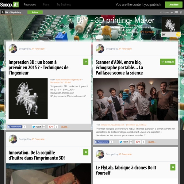The image size is (184, 184).
Task: Open the Plans menu item
Action: 46,5
